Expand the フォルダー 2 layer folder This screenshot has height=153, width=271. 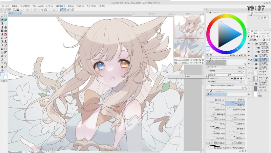[x=254, y=83]
